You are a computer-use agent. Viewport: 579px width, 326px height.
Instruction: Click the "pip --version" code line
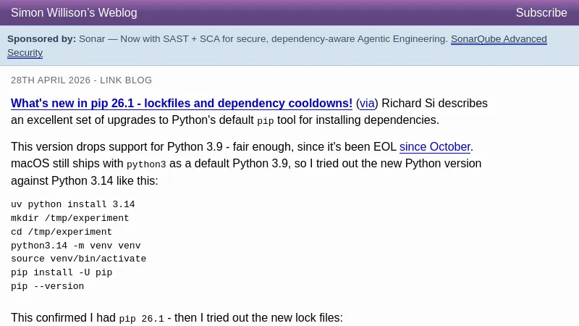[47, 287]
